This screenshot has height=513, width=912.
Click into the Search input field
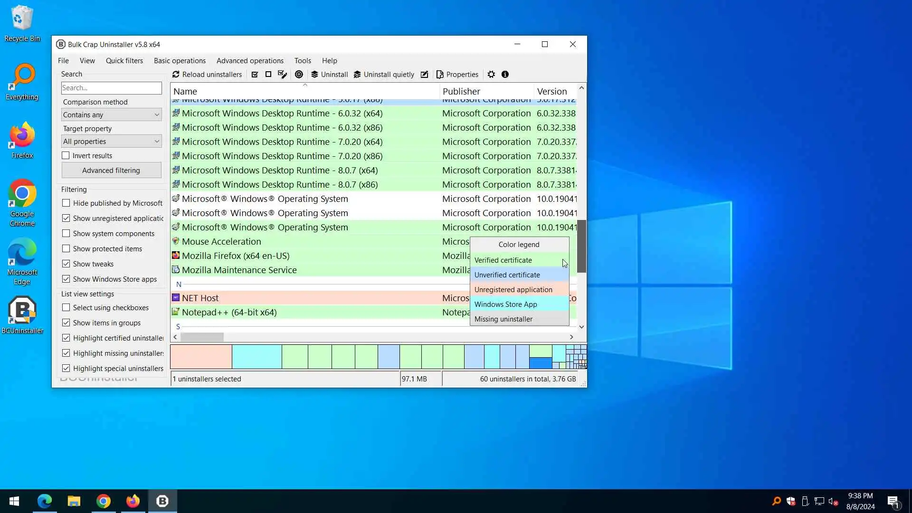(x=111, y=88)
